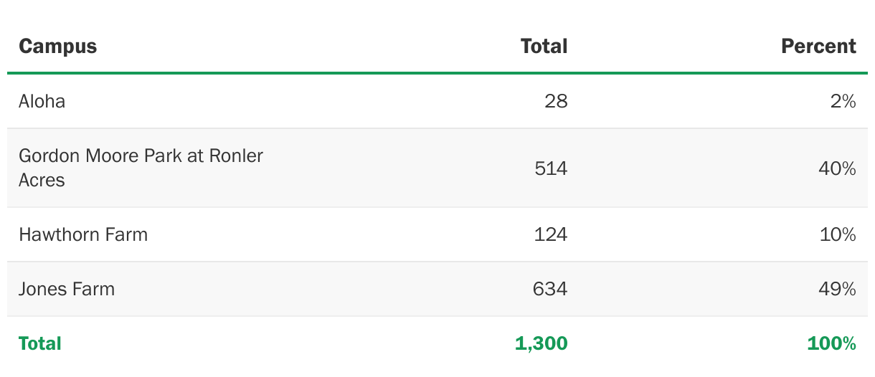Click the 124 total cell
The image size is (875, 377).
click(x=551, y=234)
